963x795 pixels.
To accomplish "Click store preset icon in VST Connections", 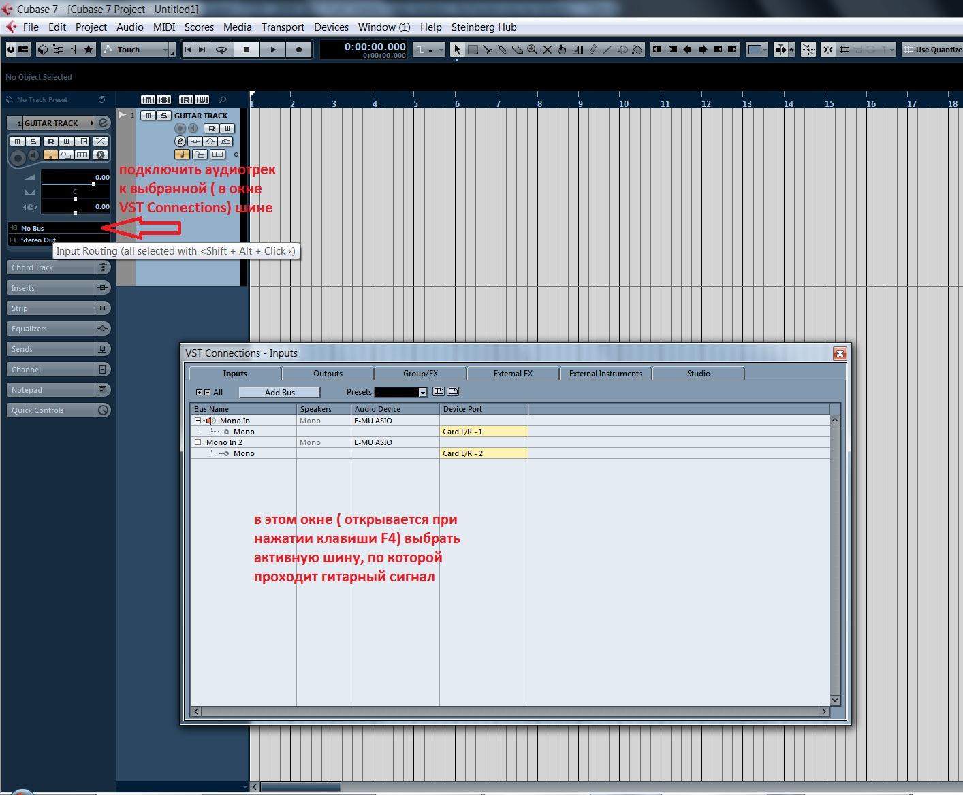I will click(439, 391).
